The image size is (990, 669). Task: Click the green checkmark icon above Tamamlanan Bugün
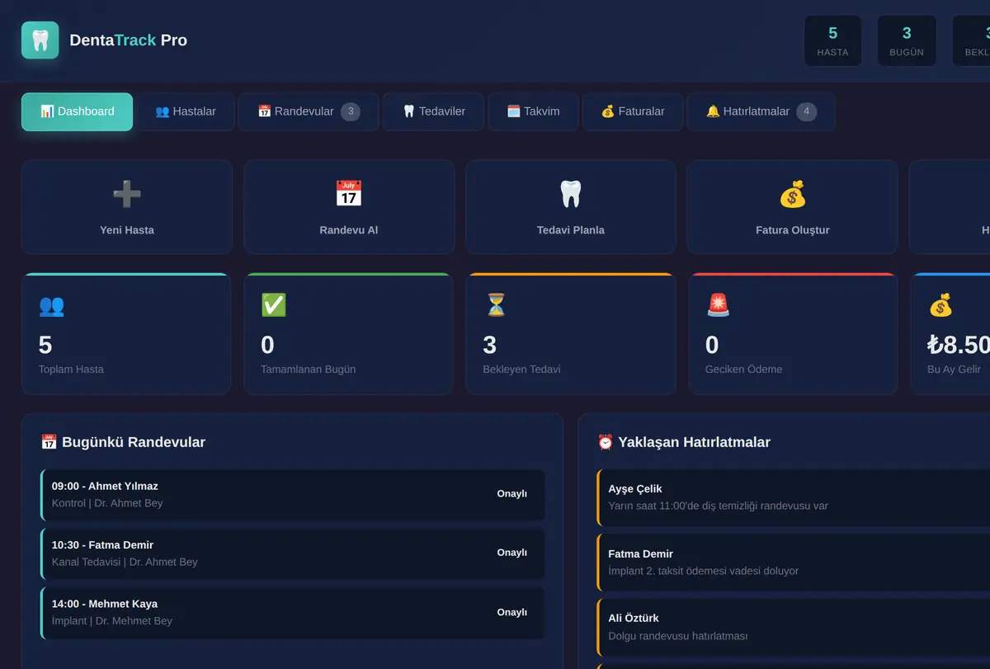pos(273,305)
